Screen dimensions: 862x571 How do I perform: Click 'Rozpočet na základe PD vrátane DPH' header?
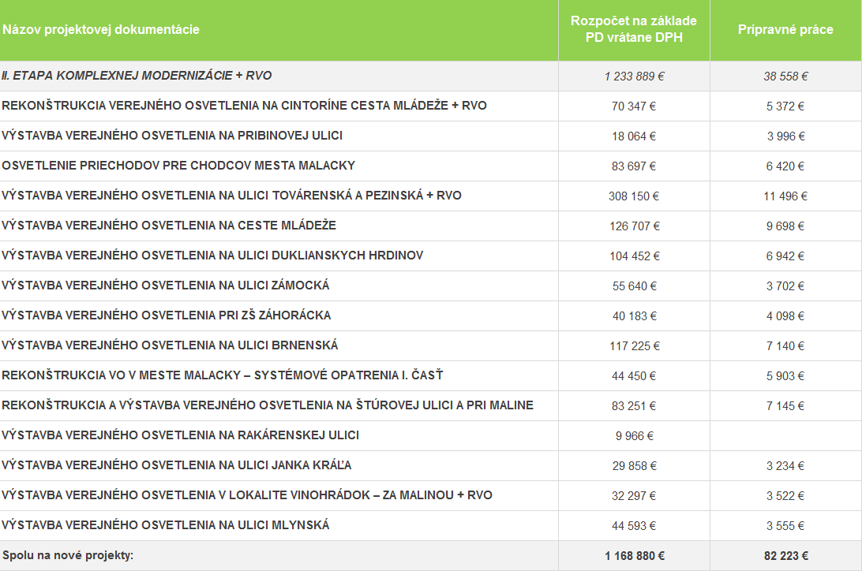click(x=634, y=30)
